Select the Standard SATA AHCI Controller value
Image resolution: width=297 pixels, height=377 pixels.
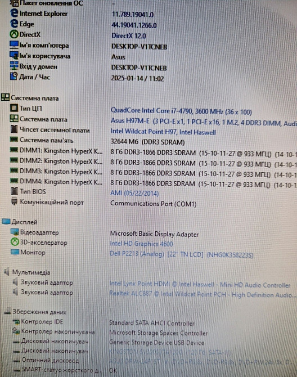tap(152, 323)
